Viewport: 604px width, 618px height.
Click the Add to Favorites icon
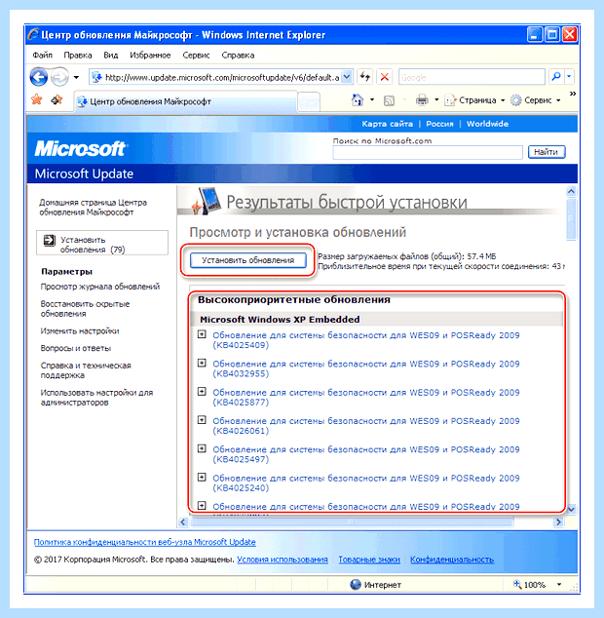click(x=57, y=100)
